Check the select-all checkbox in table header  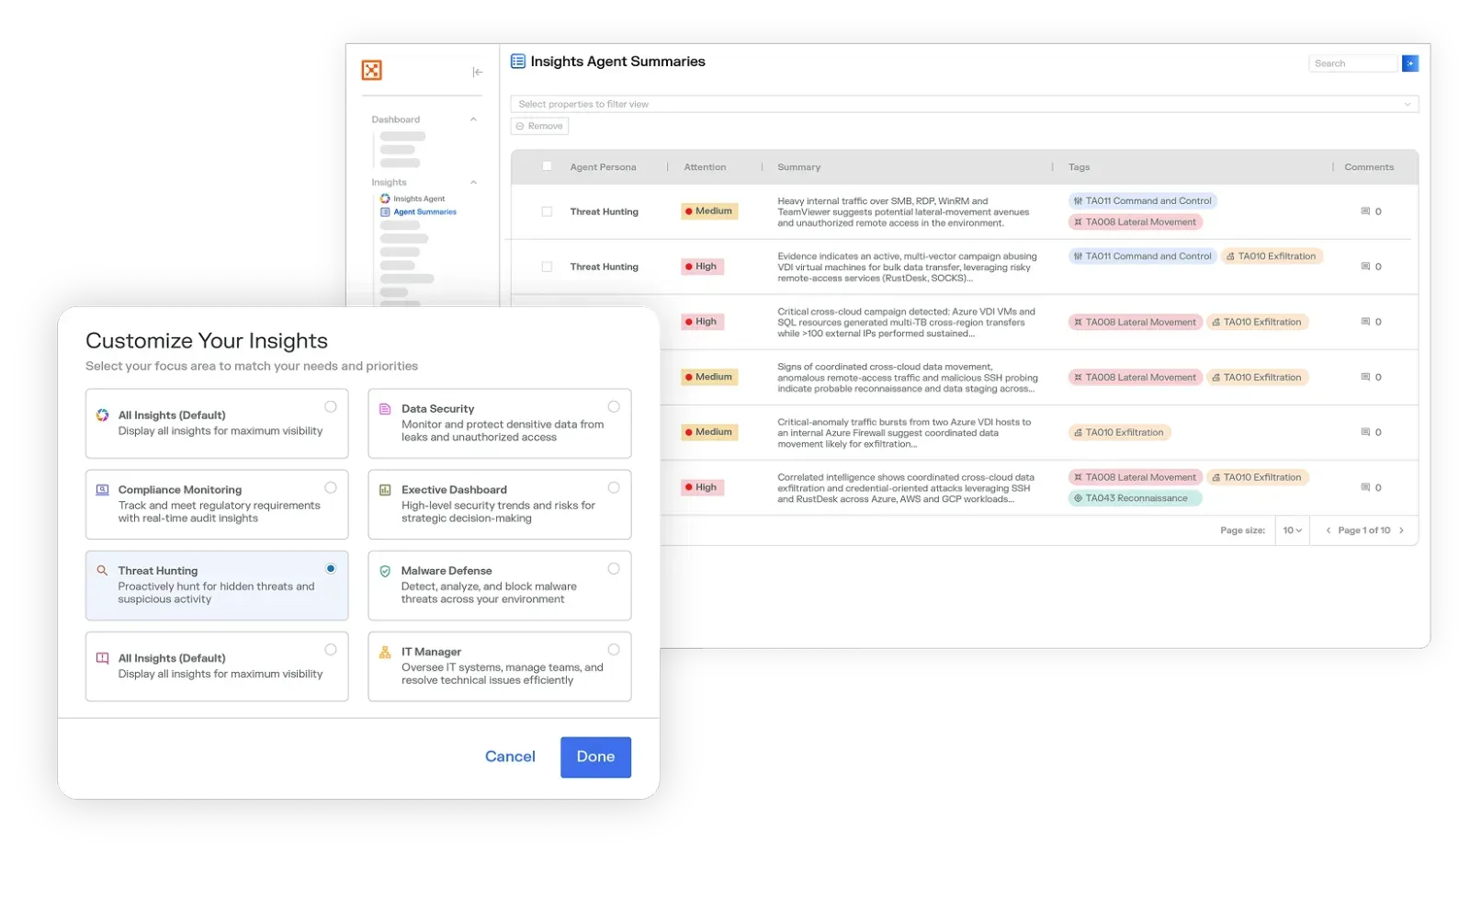pos(547,166)
